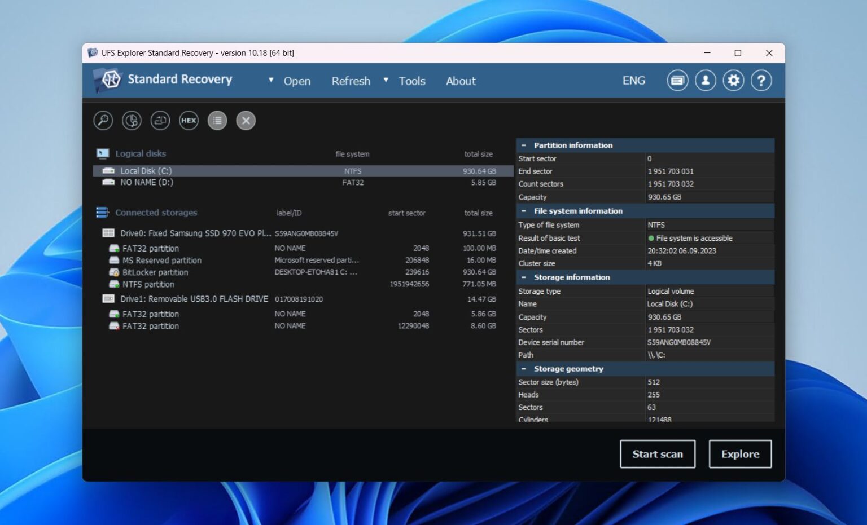Screen dimensions: 867x525
Task: Select the NTFS partition sized 771.05 MB
Action: [303, 284]
